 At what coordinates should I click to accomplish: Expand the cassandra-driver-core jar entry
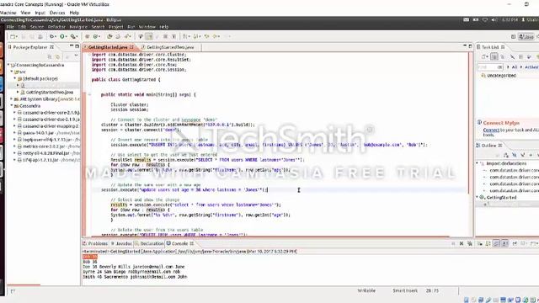pos(15,112)
